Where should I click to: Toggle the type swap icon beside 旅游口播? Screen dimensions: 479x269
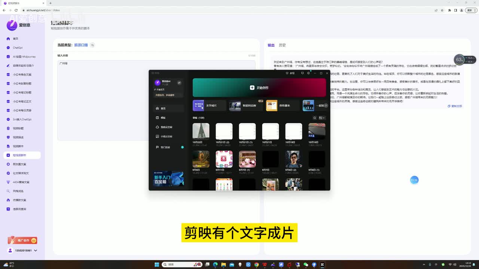tap(92, 45)
